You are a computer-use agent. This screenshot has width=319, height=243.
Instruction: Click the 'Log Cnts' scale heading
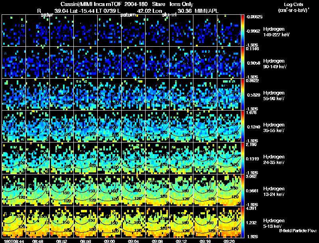point(293,5)
